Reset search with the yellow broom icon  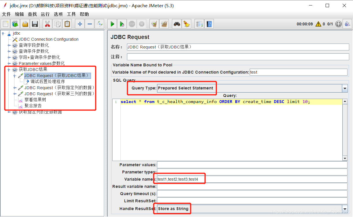point(187,24)
